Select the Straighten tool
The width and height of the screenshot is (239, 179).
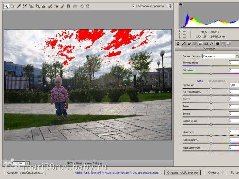(x=44, y=6)
